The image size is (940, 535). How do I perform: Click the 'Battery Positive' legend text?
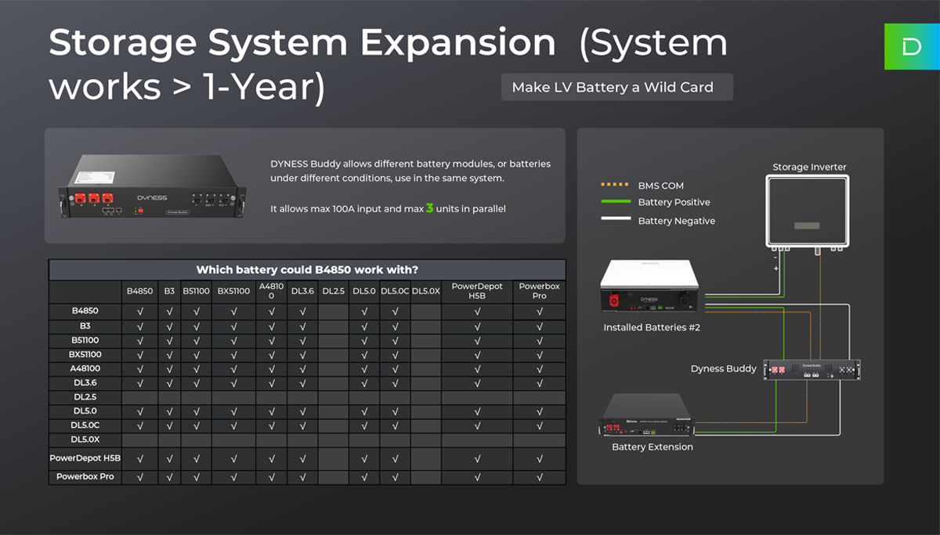point(674,202)
